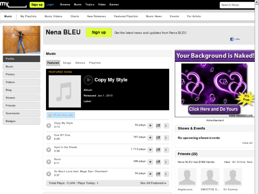The width and height of the screenshot is (259, 194).
Task: Download the One BY One track
Action: [166, 138]
